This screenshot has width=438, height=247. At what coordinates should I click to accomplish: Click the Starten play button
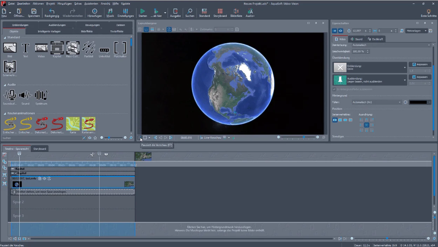click(143, 13)
